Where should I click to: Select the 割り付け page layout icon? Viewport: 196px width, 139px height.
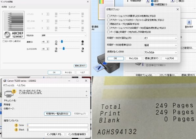click(x=189, y=22)
